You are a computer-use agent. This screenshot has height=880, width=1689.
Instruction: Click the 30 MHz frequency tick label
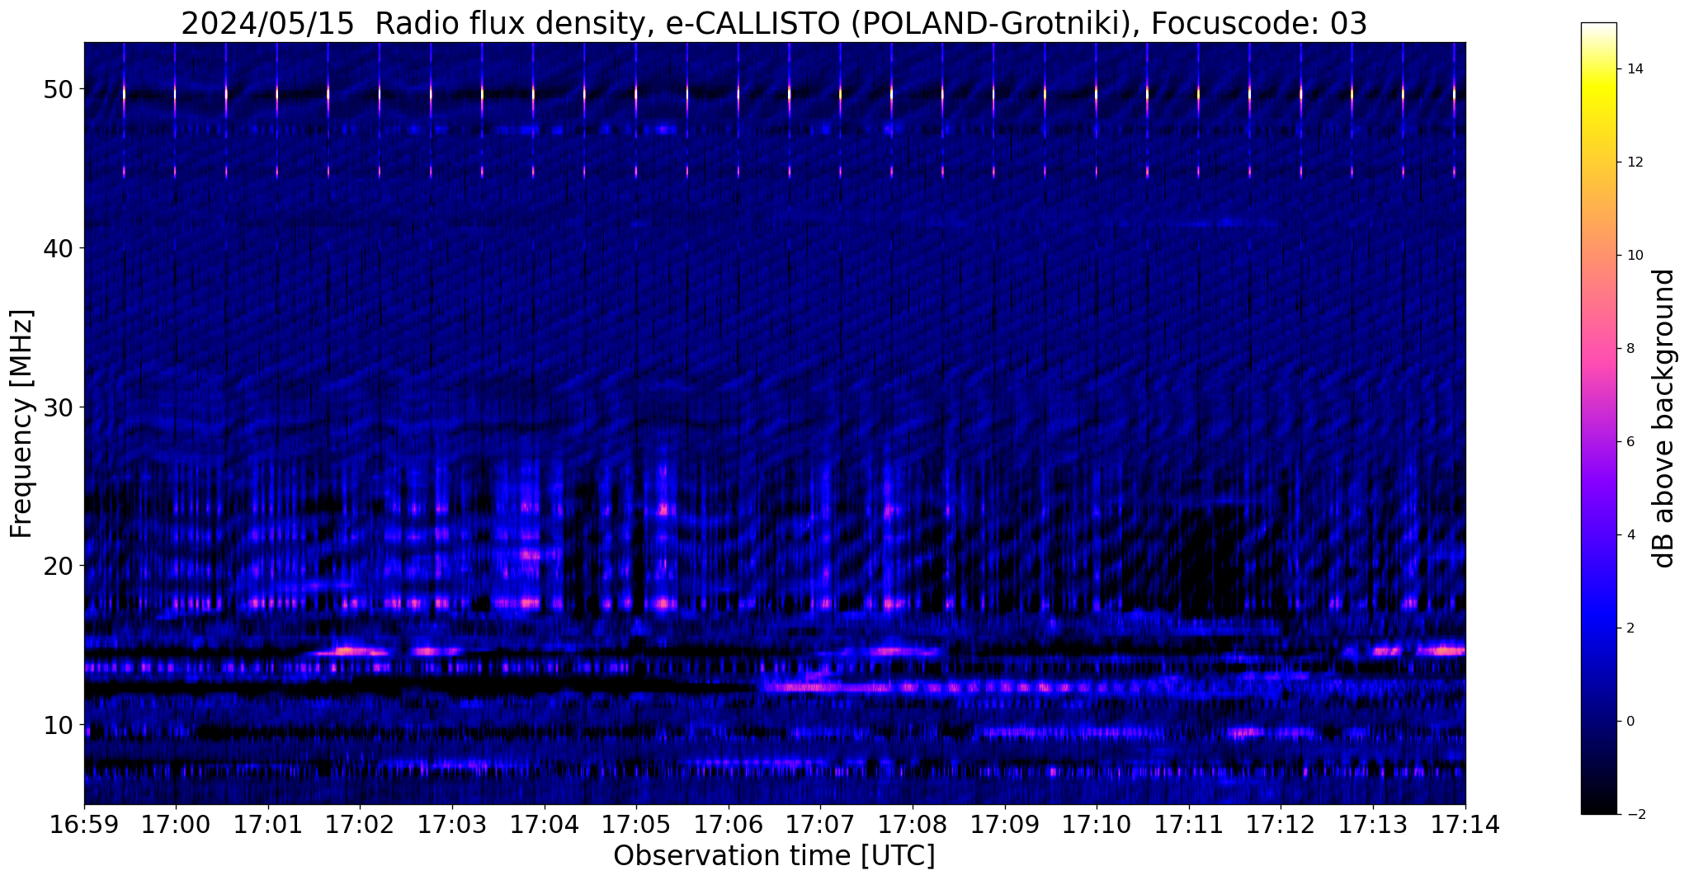(x=59, y=407)
